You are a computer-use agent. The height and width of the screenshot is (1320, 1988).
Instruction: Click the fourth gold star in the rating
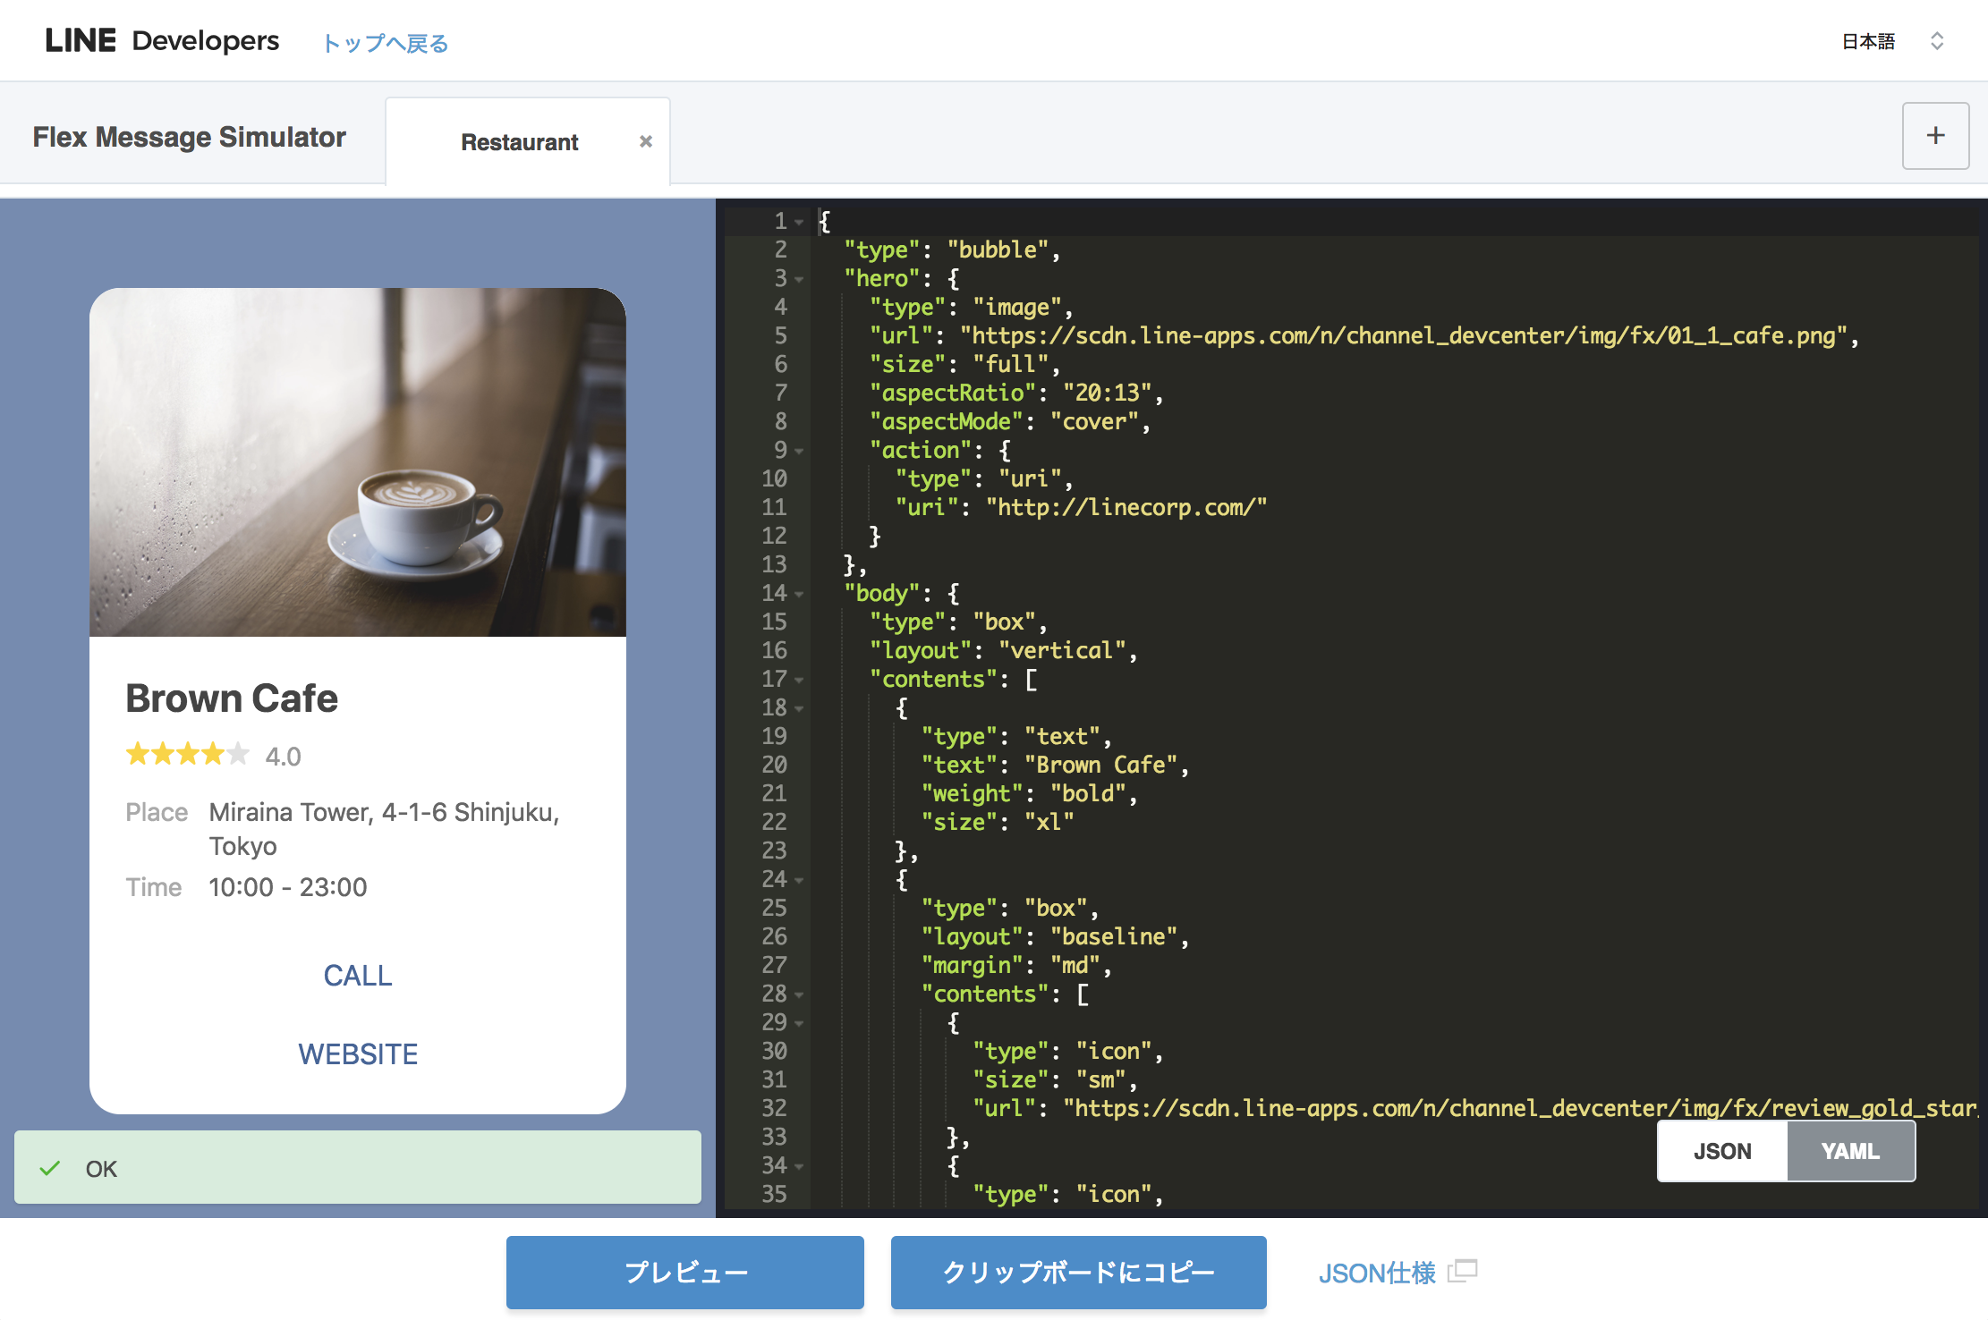pos(212,754)
